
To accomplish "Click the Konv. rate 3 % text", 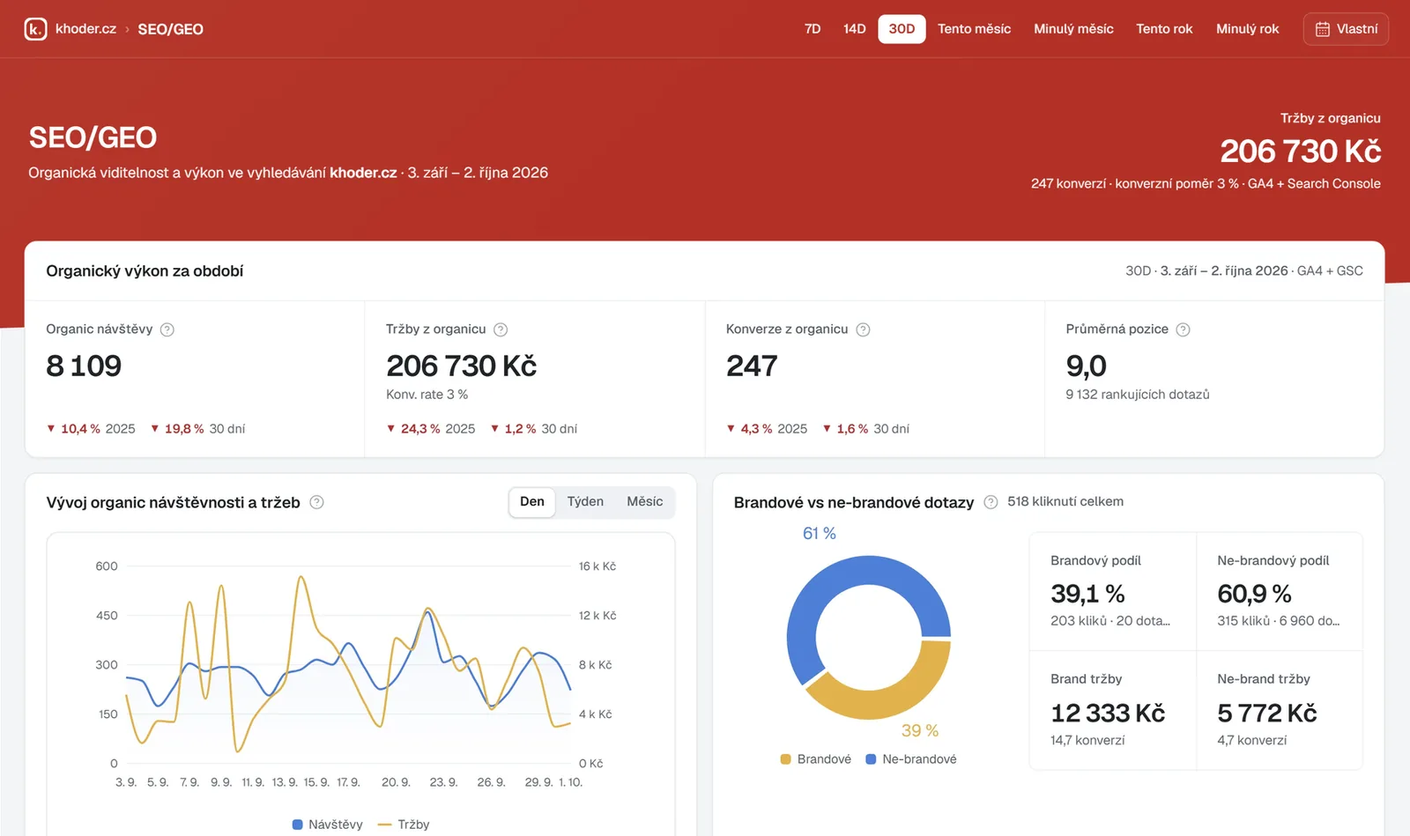I will tap(427, 395).
